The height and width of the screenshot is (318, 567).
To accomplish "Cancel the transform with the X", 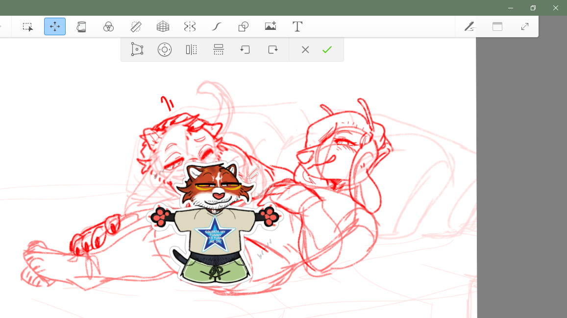I will [x=305, y=49].
